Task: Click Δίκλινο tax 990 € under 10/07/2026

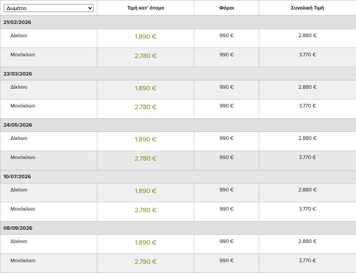Action: [x=226, y=190]
